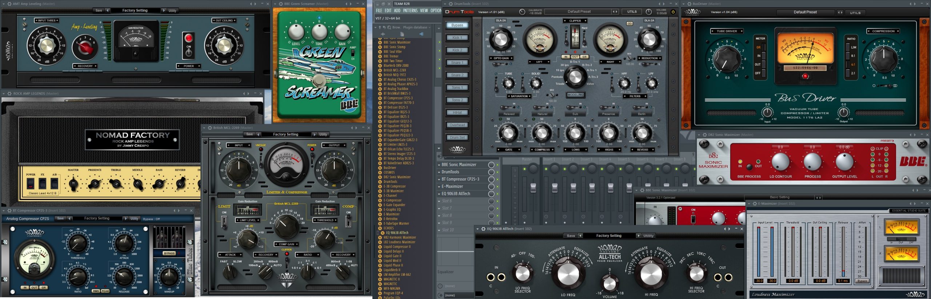Open Factory Setting preset in EQ 9063B
931x299 pixels.
(x=609, y=236)
